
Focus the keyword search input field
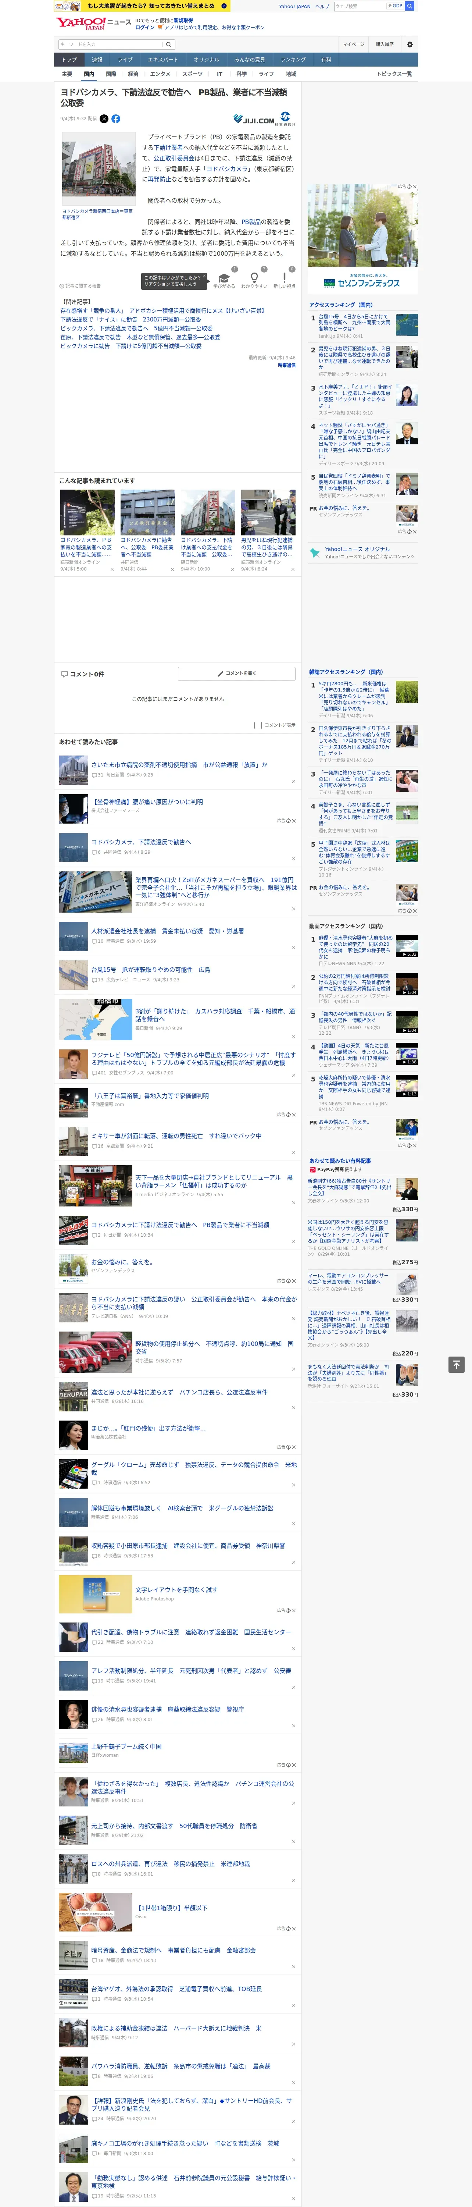[111, 45]
